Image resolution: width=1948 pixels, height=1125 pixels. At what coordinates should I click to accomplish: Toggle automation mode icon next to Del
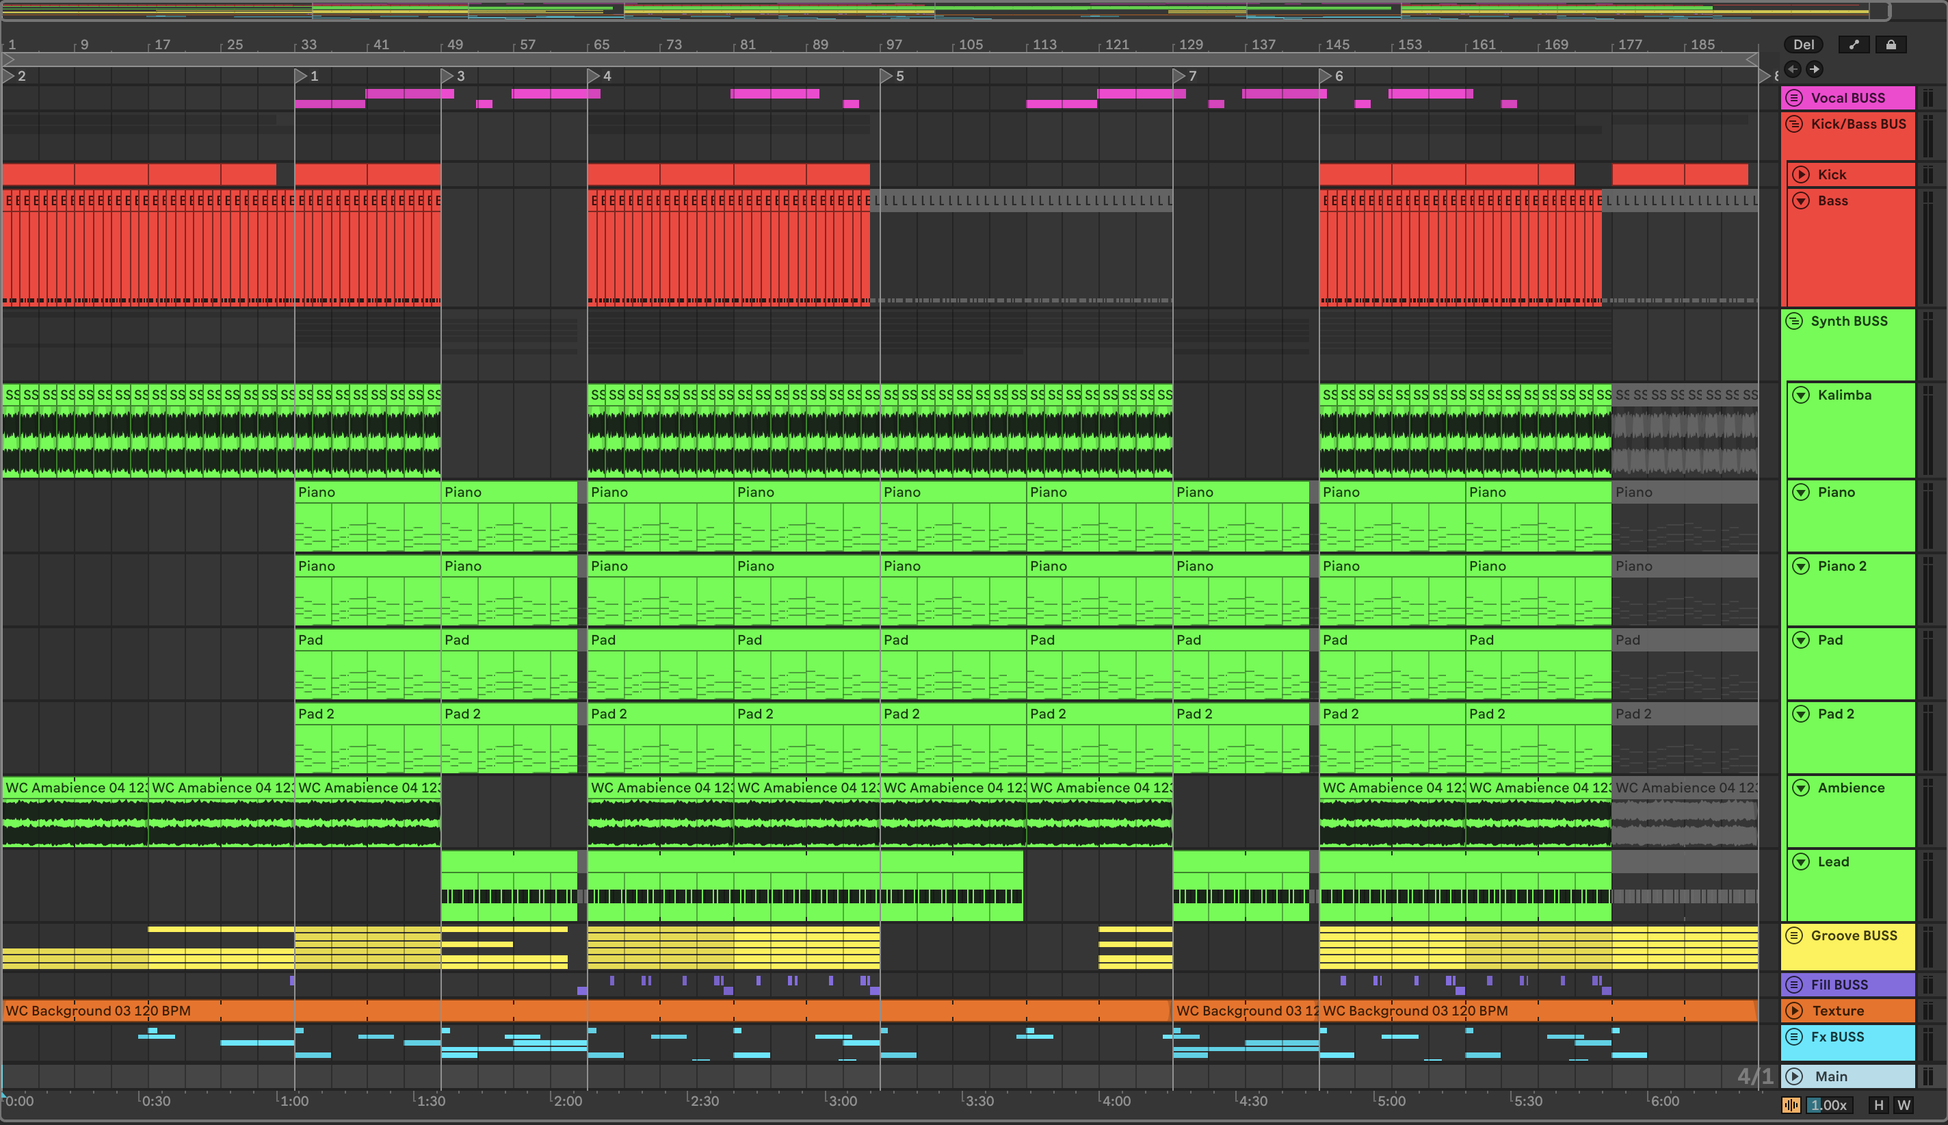[x=1853, y=44]
